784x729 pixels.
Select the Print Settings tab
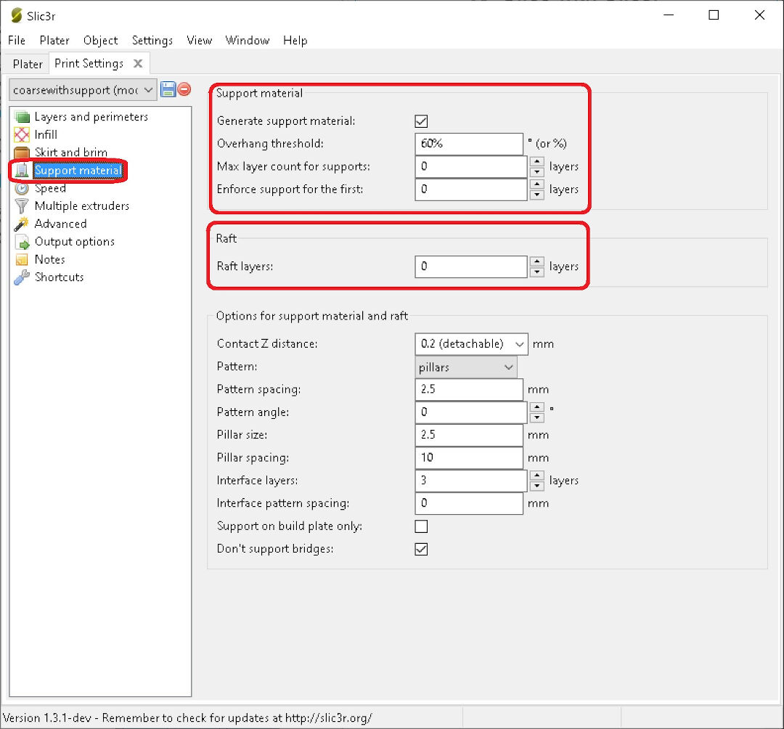[89, 63]
